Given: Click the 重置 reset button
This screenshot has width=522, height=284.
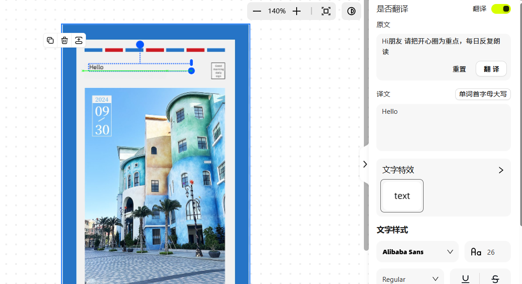Looking at the screenshot, I should pos(459,69).
